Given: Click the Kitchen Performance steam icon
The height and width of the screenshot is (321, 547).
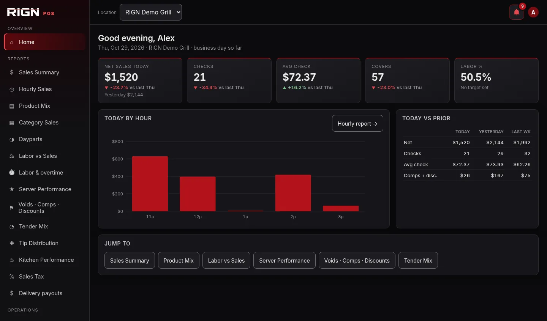Looking at the screenshot, I should pyautogui.click(x=12, y=260).
